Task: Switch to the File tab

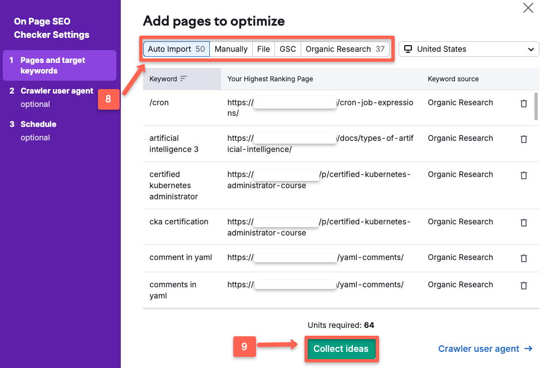Action: (263, 49)
